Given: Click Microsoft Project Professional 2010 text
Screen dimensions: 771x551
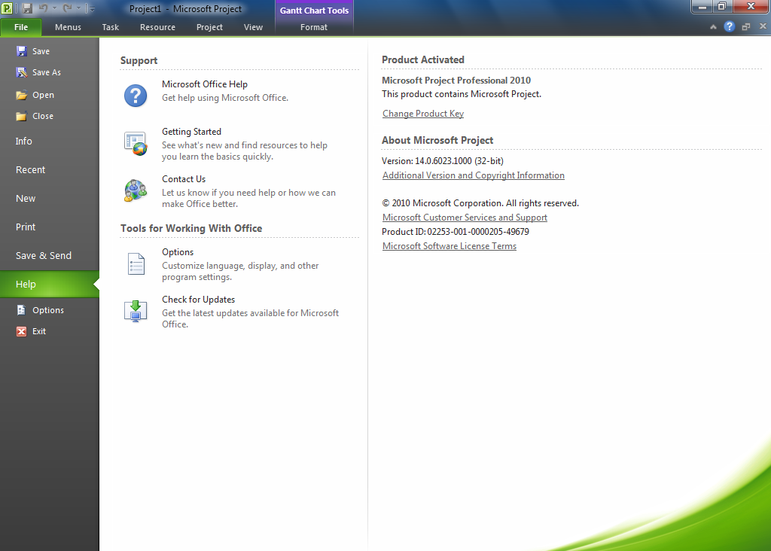Looking at the screenshot, I should pyautogui.click(x=456, y=80).
